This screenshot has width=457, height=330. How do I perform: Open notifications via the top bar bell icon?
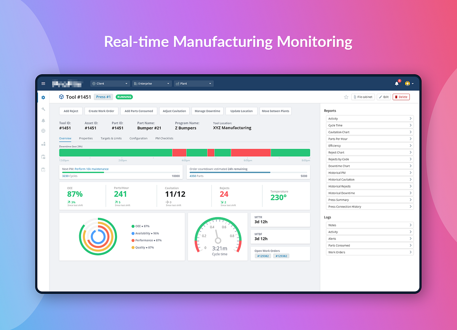pos(396,83)
